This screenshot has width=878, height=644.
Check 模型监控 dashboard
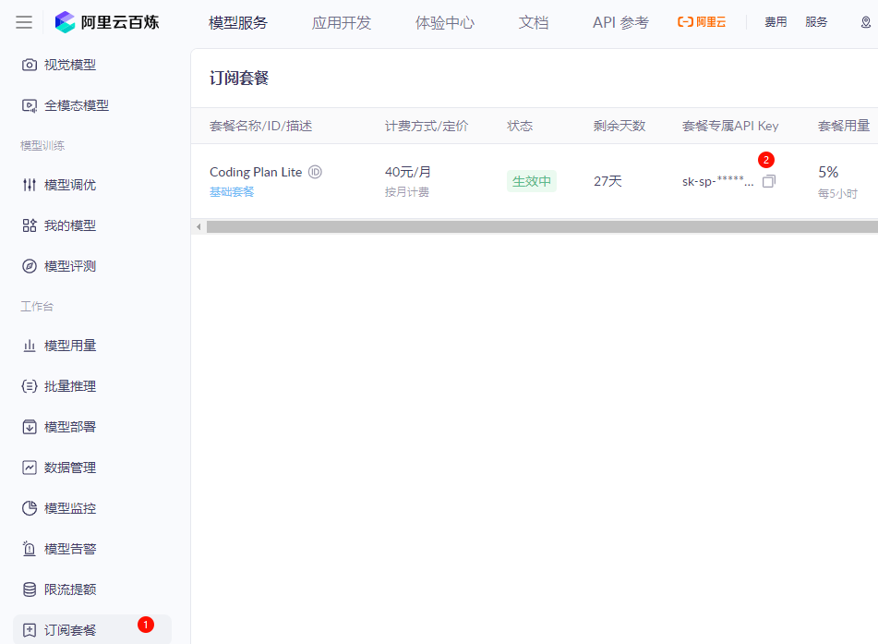pyautogui.click(x=63, y=507)
